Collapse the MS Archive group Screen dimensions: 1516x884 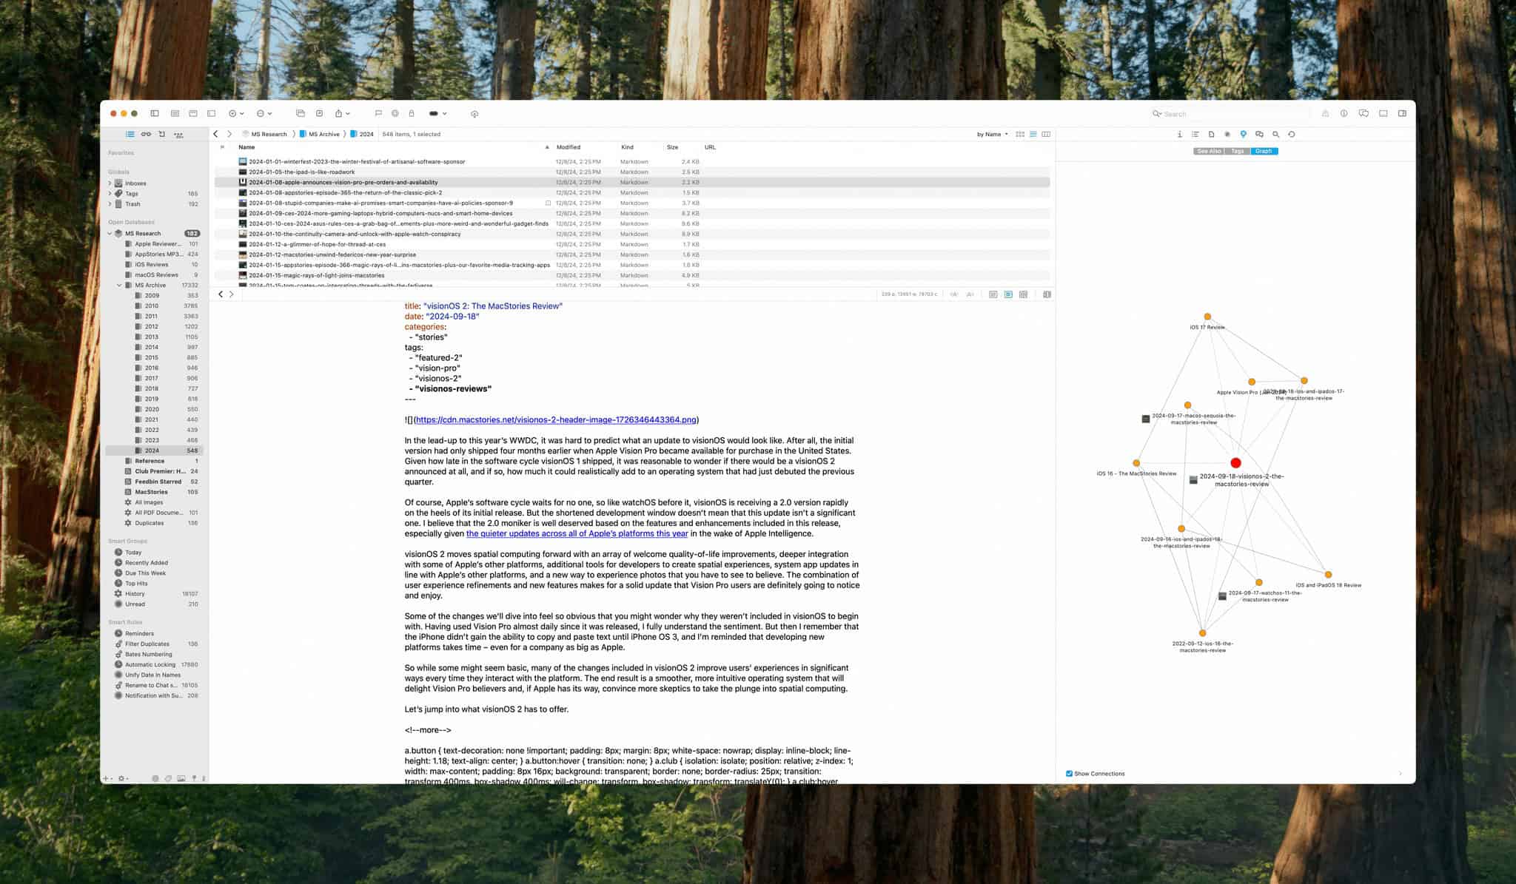coord(119,286)
